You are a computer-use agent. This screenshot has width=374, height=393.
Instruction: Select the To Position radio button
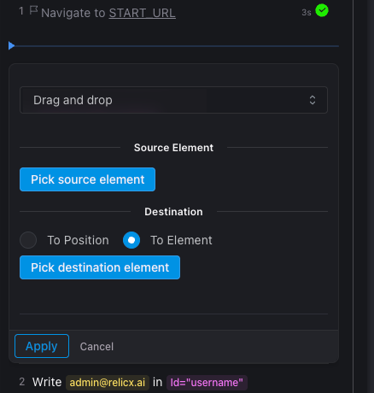[x=28, y=240]
